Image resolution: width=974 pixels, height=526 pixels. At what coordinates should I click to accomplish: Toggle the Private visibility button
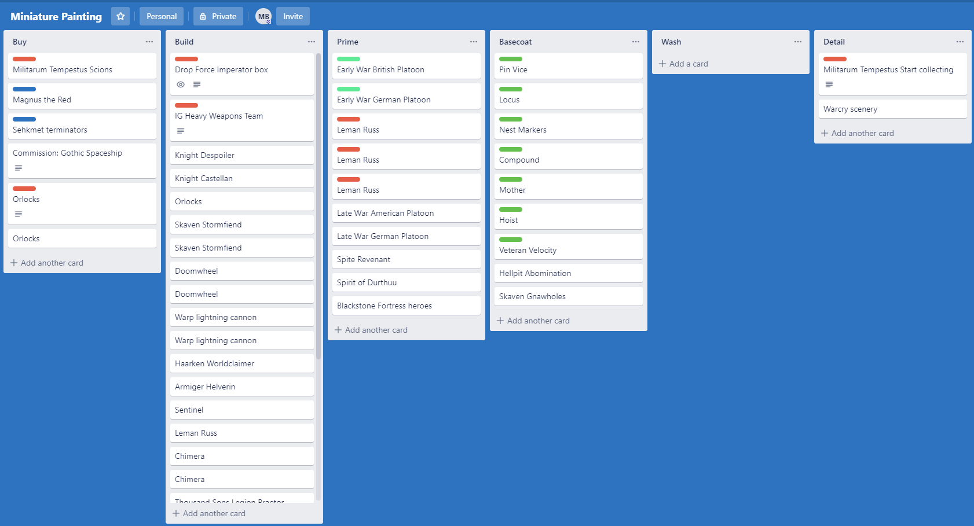click(x=218, y=16)
